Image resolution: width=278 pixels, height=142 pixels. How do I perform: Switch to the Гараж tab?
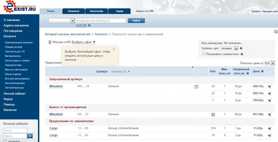(x=119, y=11)
